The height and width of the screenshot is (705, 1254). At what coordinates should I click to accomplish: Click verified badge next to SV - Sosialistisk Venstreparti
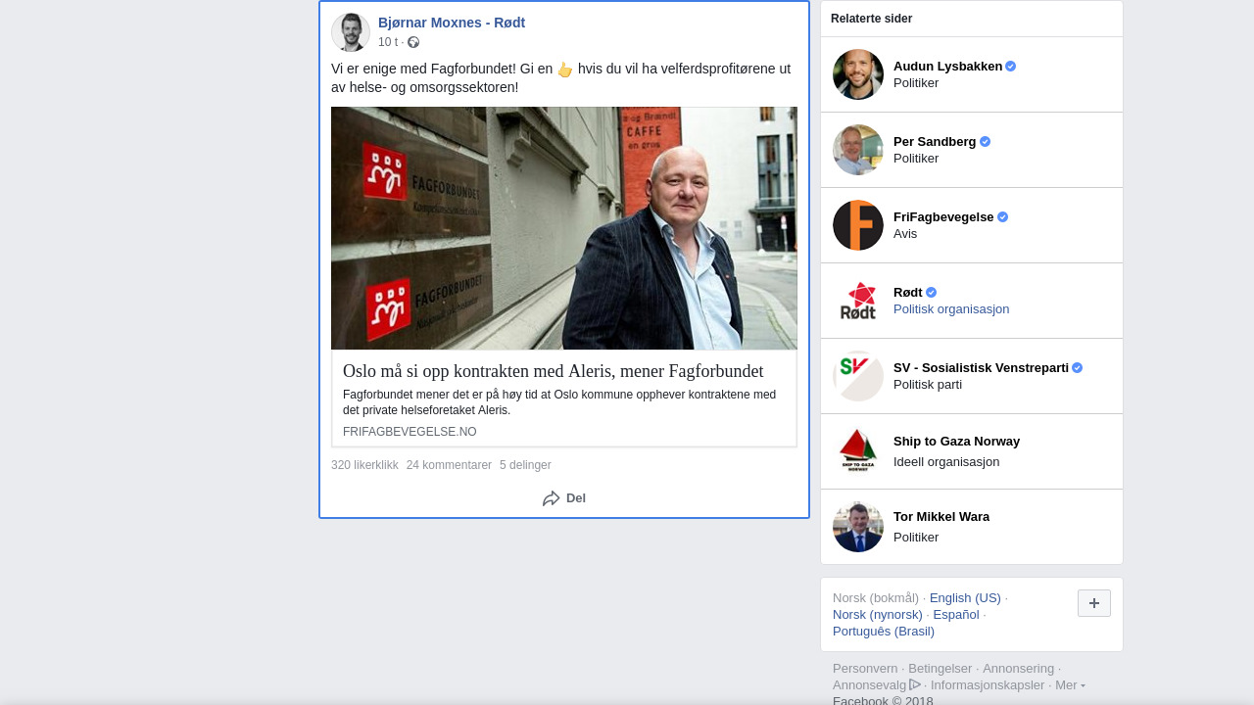point(1077,368)
